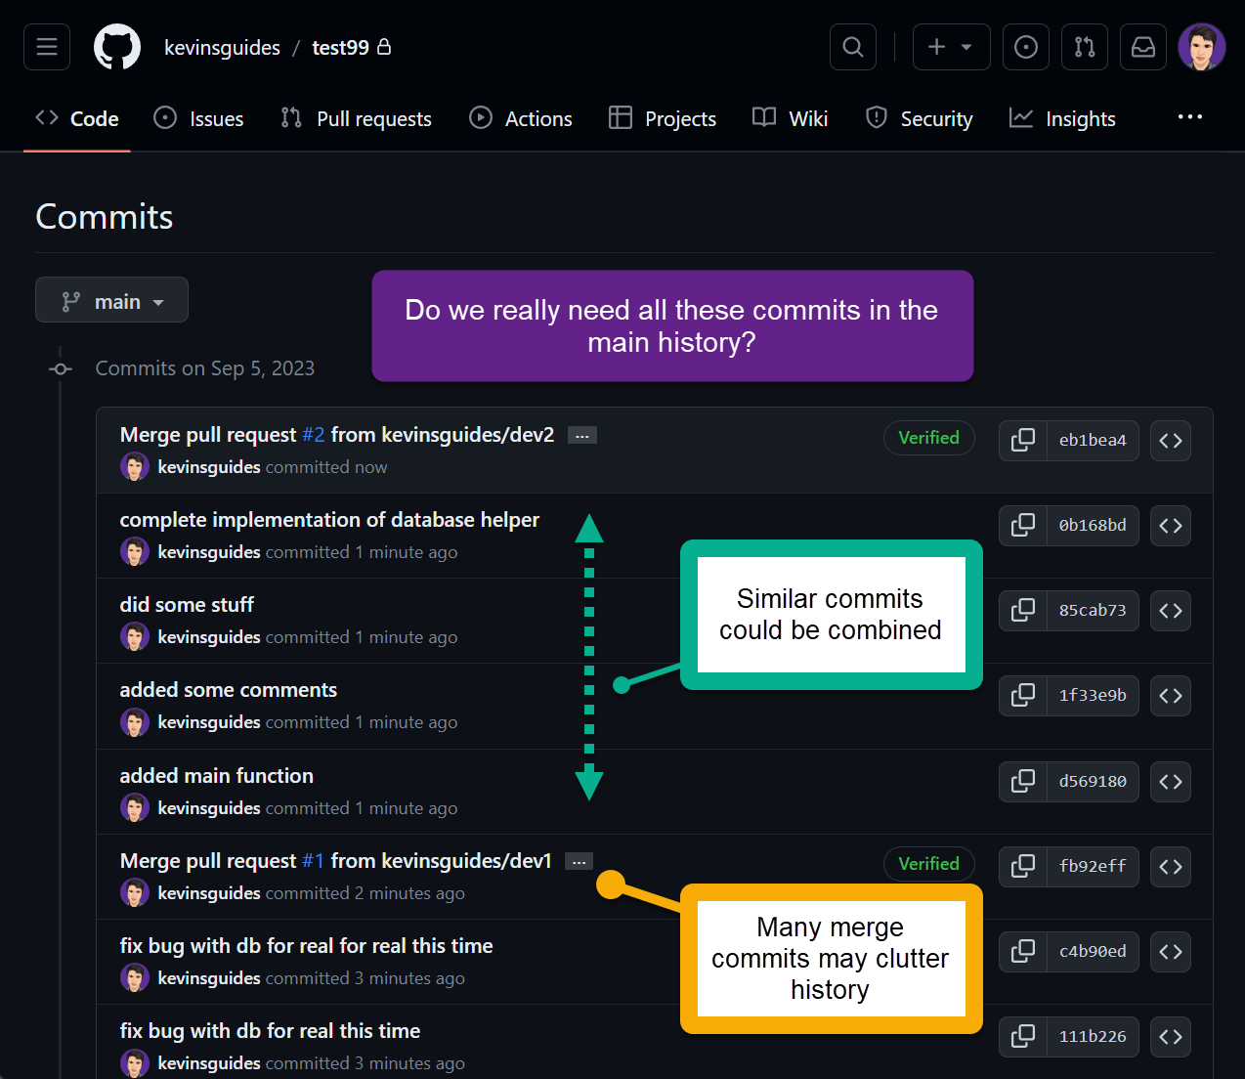Image resolution: width=1245 pixels, height=1079 pixels.
Task: Browse repository at commit 111b226
Action: click(1171, 1037)
